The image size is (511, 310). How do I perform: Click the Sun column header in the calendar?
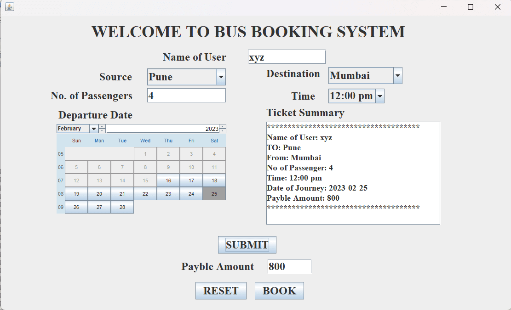tap(76, 141)
